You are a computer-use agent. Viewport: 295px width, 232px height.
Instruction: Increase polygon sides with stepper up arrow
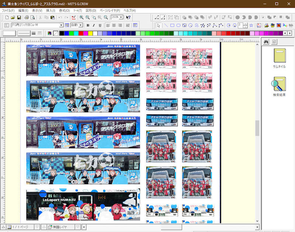click(245, 24)
